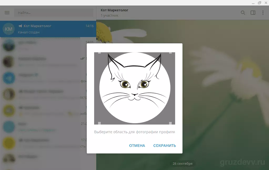Toggle the right info panel icon
Viewport: 269px width, 170px height.
[253, 13]
